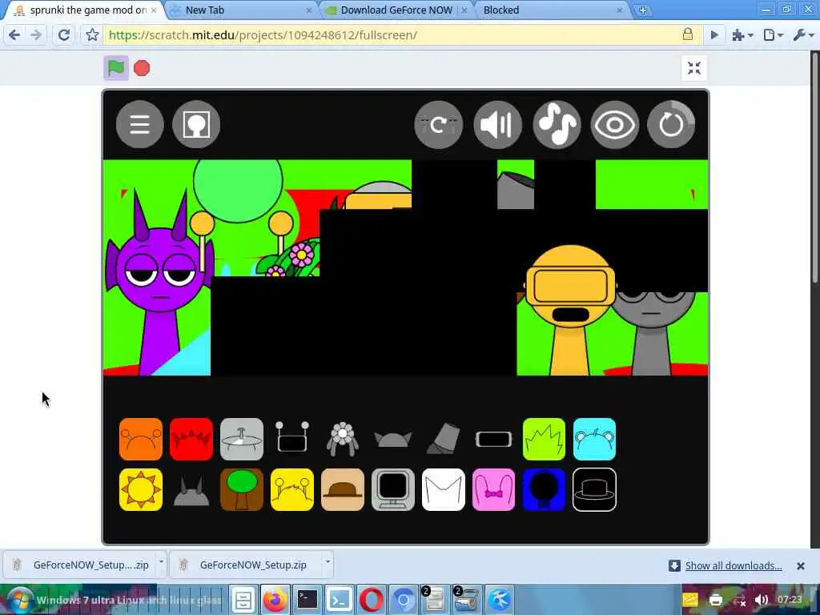Open the Opera browser taskbar icon
The height and width of the screenshot is (615, 820).
click(371, 600)
